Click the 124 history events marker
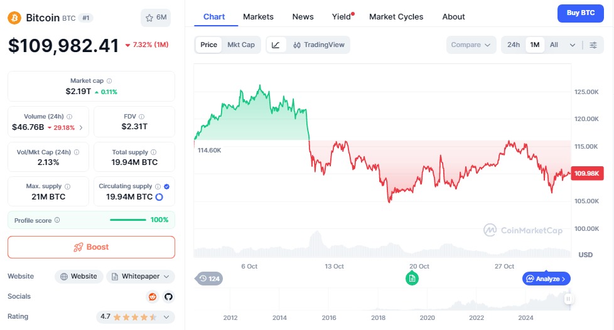 click(x=210, y=278)
